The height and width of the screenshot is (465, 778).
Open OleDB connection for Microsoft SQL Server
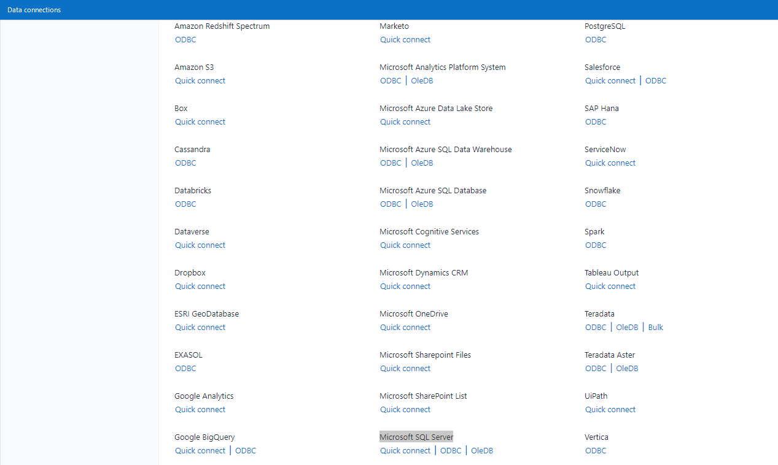pyautogui.click(x=481, y=450)
